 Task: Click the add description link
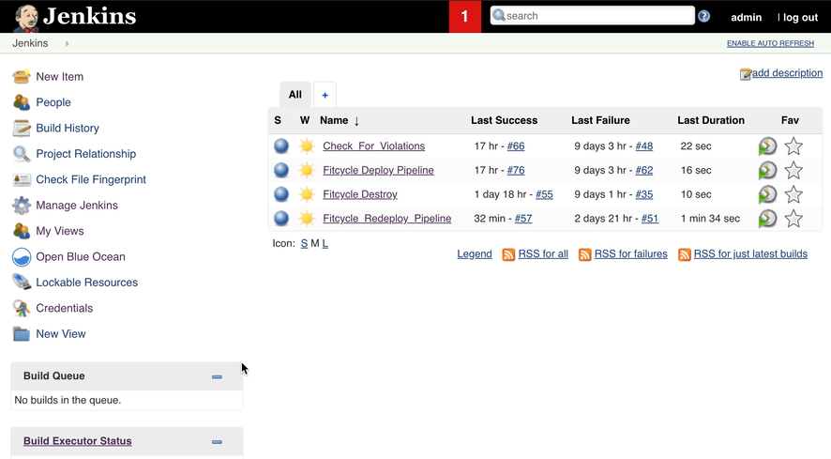tap(787, 72)
